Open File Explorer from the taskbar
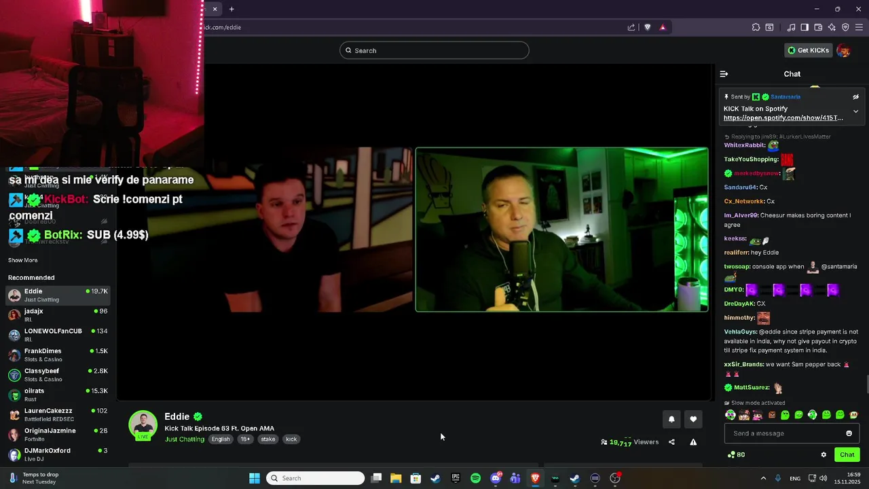 396,478
